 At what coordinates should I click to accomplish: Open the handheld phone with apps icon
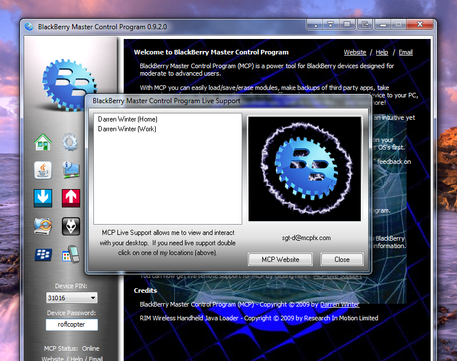coord(71,254)
